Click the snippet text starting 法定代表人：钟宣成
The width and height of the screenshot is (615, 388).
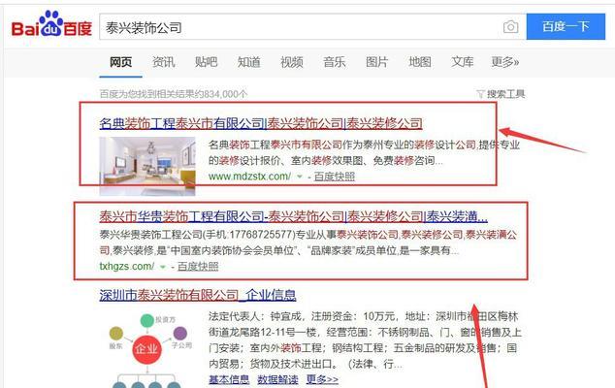(x=365, y=340)
